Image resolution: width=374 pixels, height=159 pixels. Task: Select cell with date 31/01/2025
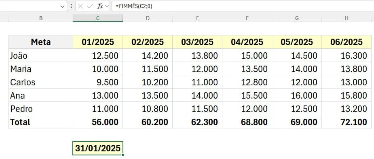coord(98,148)
